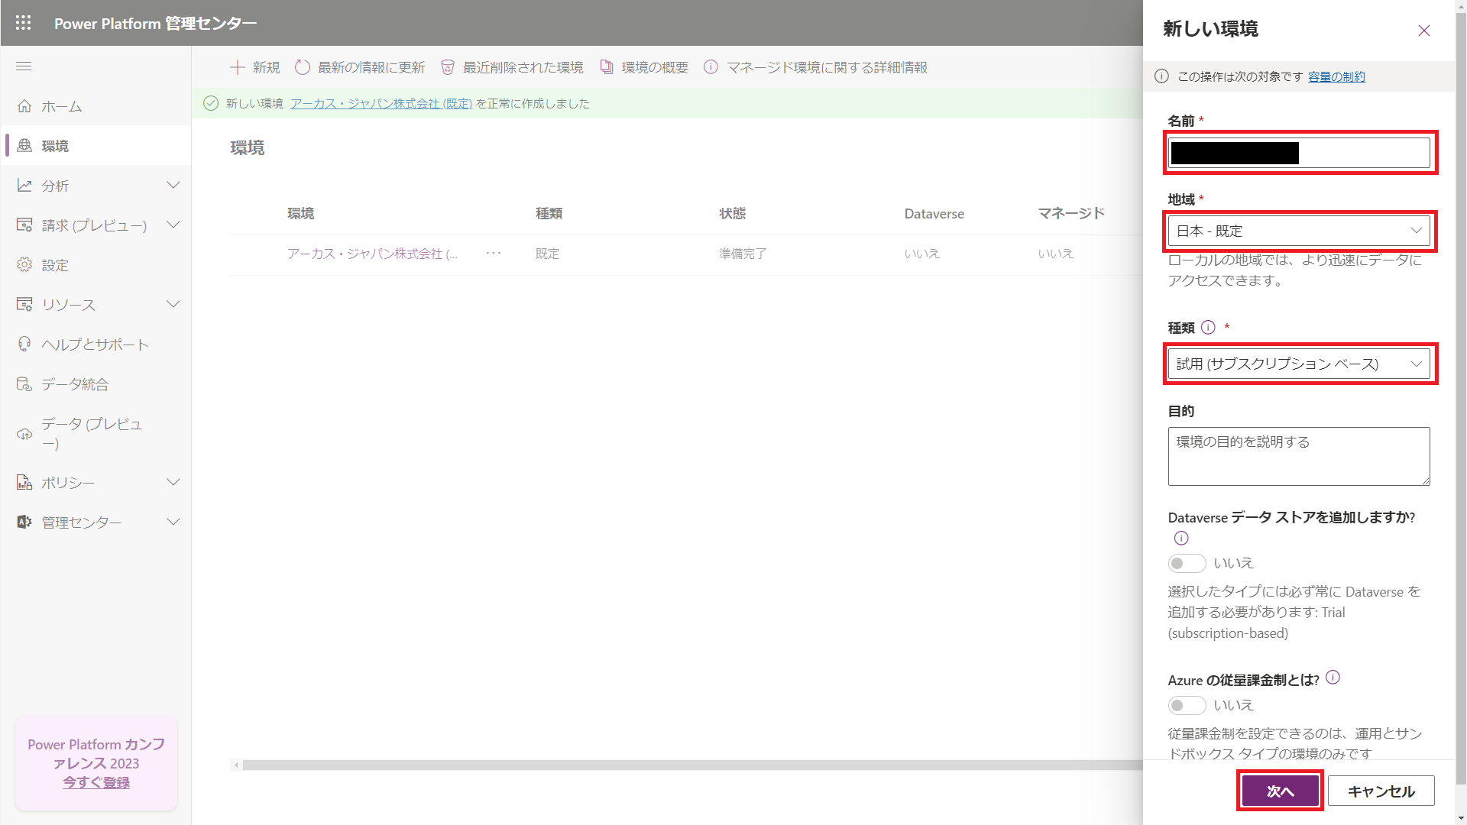Click the 環境 column header

pyautogui.click(x=300, y=214)
